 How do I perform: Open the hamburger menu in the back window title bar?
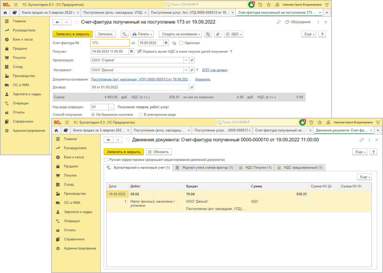[16, 5]
